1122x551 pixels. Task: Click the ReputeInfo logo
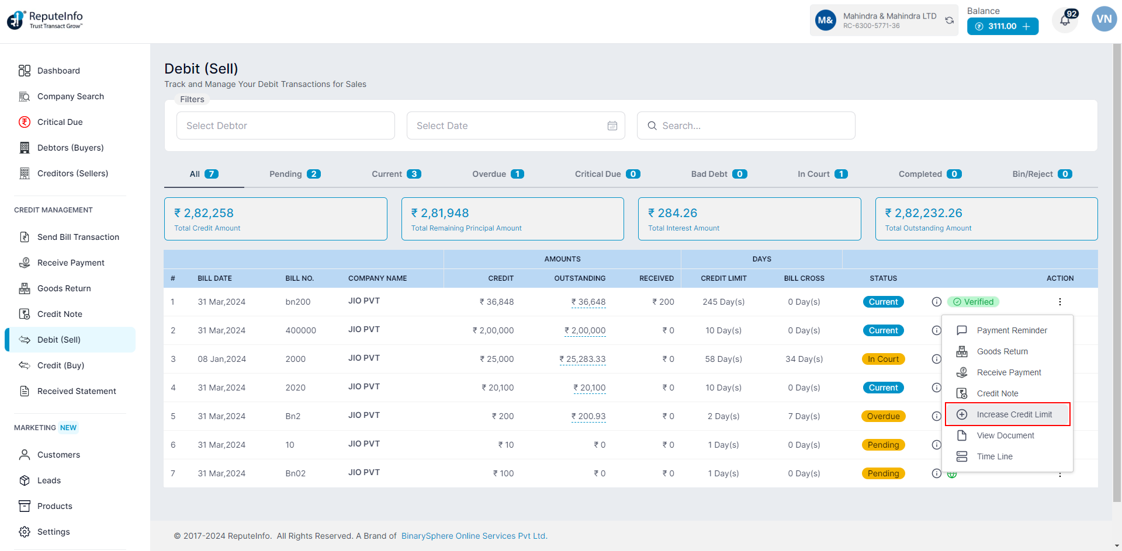point(45,20)
